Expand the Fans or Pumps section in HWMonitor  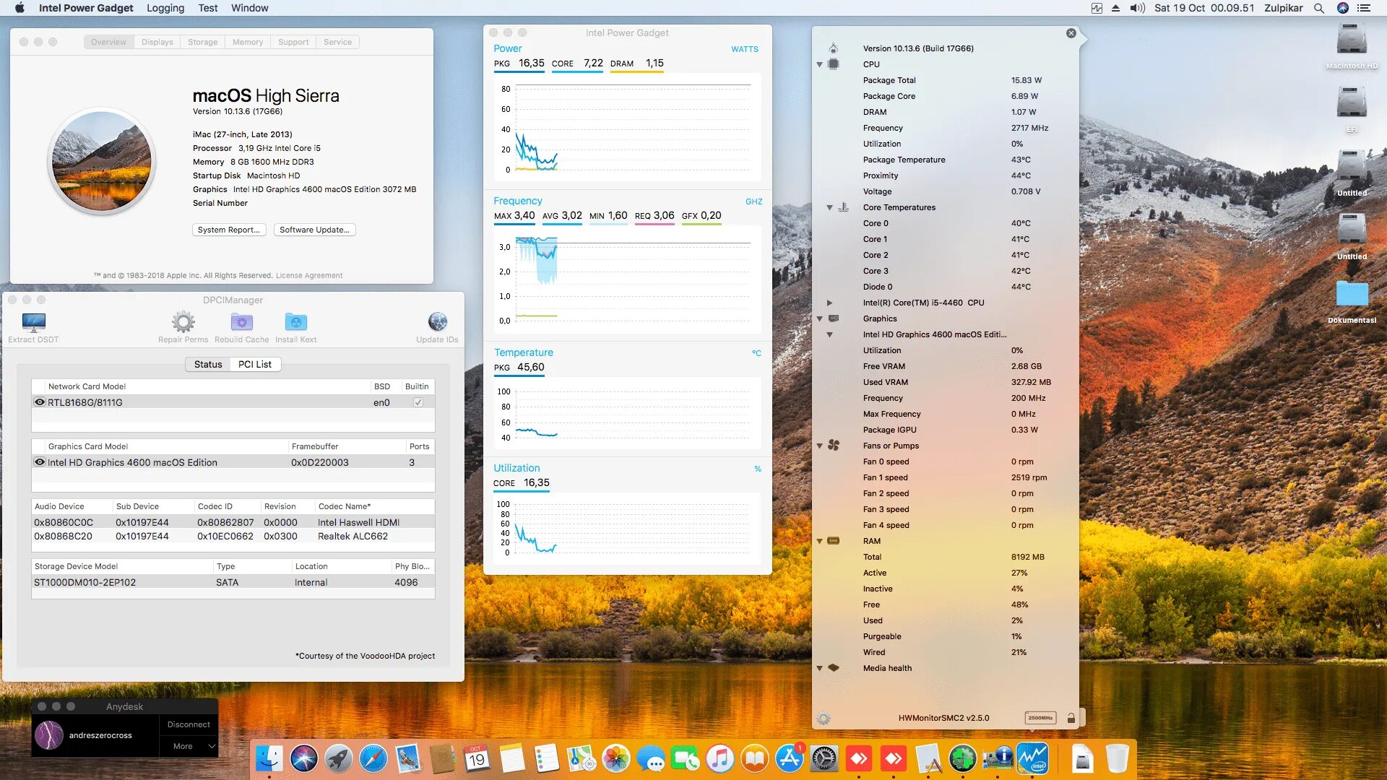pyautogui.click(x=820, y=445)
